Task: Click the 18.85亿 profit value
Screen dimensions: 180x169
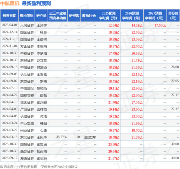Action: (114, 32)
